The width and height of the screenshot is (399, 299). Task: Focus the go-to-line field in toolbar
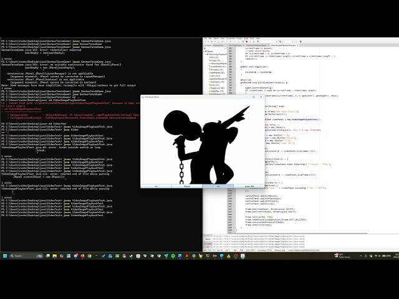click(288, 42)
